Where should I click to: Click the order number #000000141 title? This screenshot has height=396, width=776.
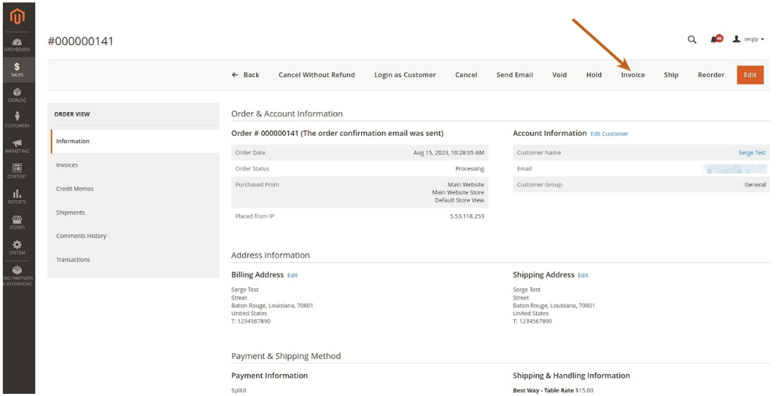80,41
